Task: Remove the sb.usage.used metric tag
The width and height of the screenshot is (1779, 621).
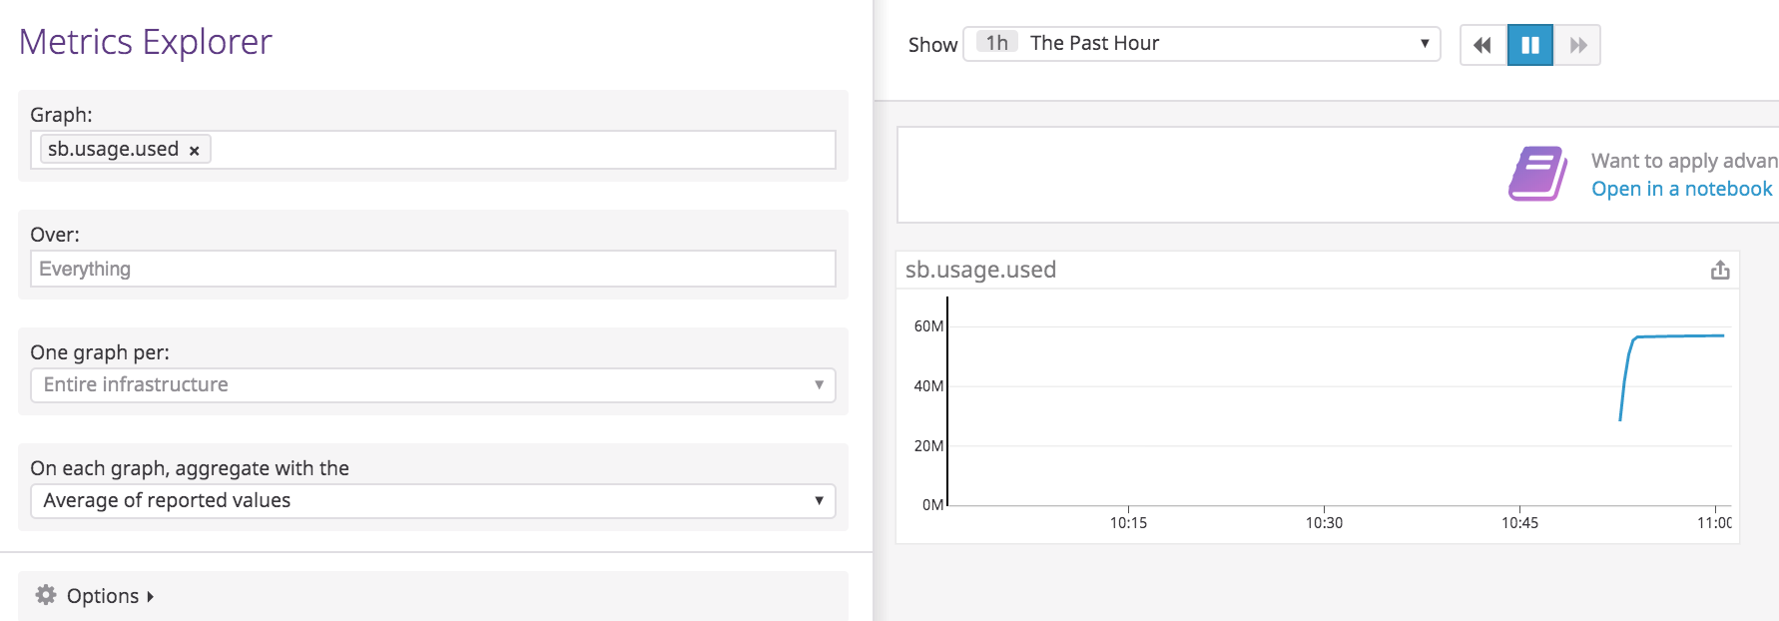Action: click(195, 151)
